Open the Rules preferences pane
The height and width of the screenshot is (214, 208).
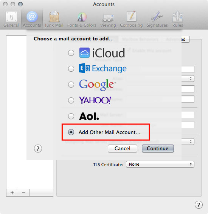pos(178,19)
